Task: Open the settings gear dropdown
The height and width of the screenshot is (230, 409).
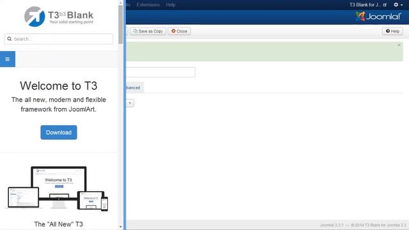Action: tap(398, 4)
